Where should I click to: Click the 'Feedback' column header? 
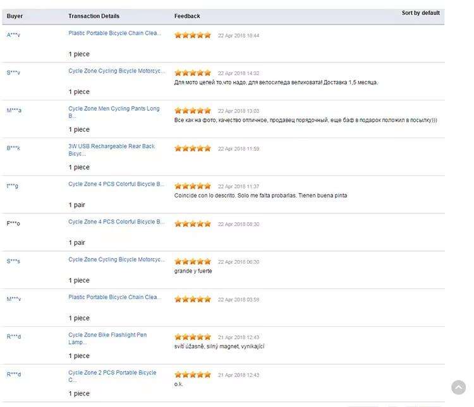tap(187, 16)
